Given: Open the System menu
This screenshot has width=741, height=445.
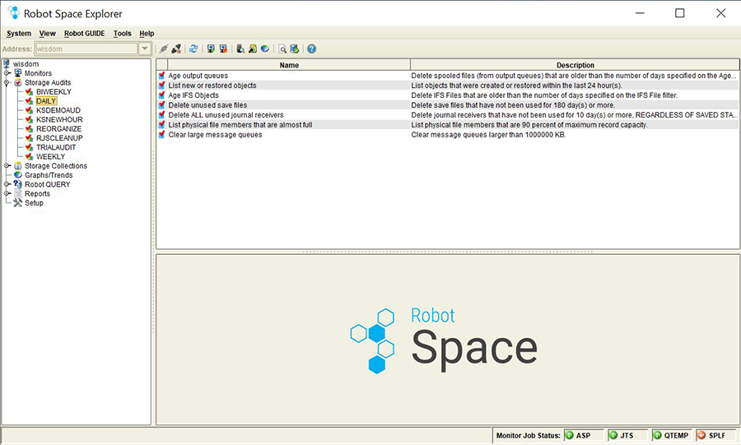Looking at the screenshot, I should 19,34.
